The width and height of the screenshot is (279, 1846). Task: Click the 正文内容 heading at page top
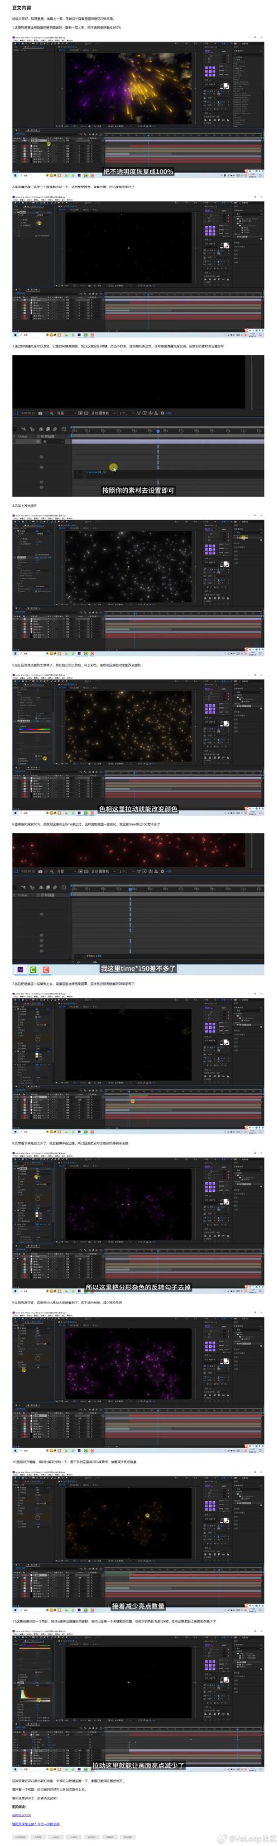(x=21, y=8)
